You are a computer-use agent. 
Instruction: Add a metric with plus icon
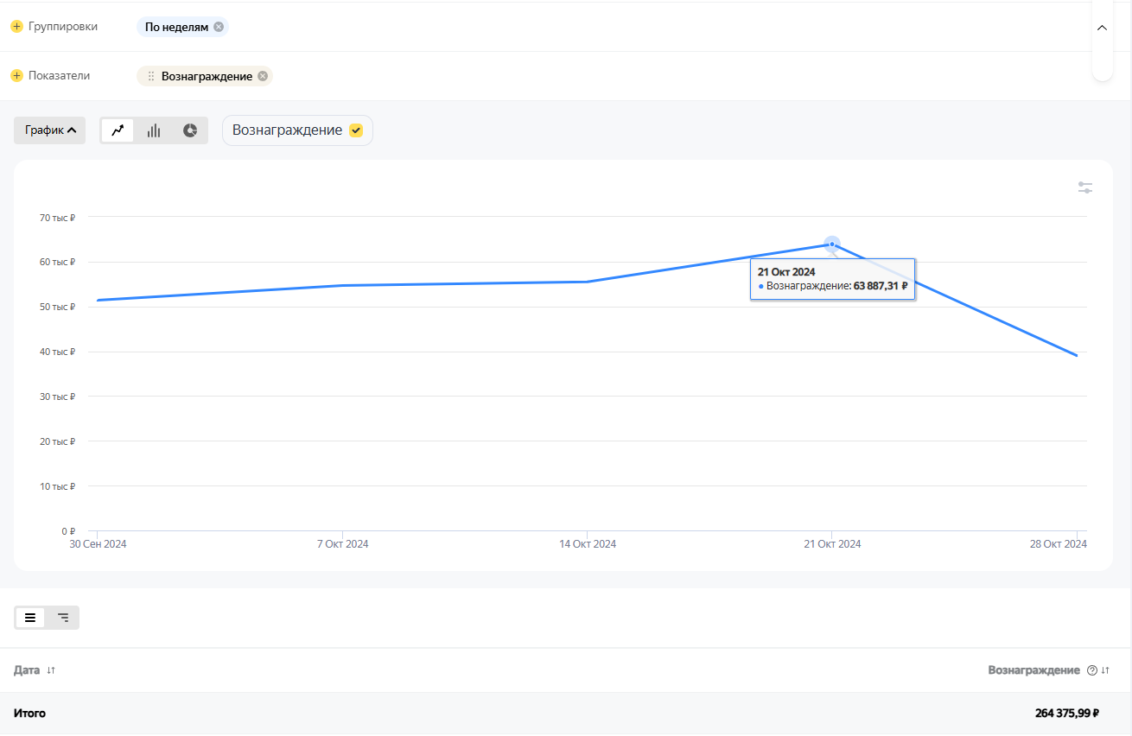(16, 76)
